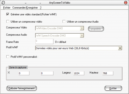Enable Utiliser un compresseur Audio
This screenshot has height=94, width=129.
point(64,21)
